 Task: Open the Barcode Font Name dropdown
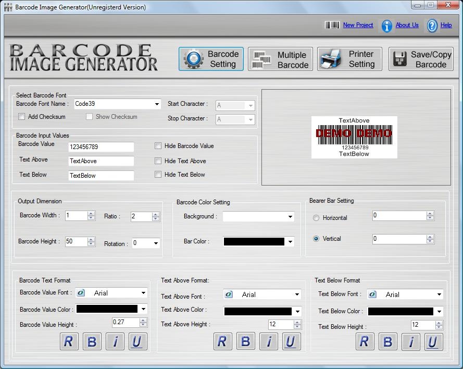tap(157, 104)
